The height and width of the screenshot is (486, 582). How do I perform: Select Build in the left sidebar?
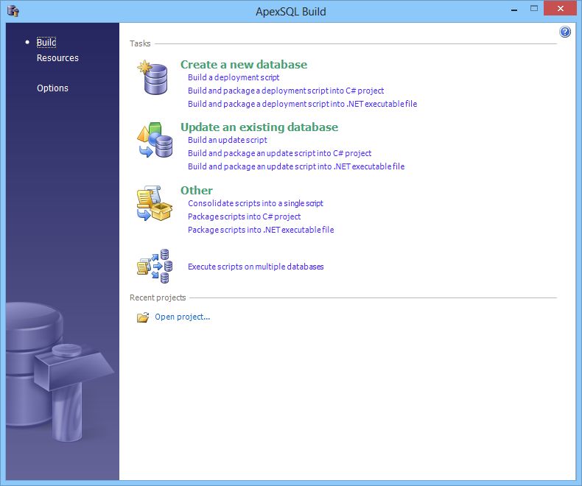pos(46,42)
